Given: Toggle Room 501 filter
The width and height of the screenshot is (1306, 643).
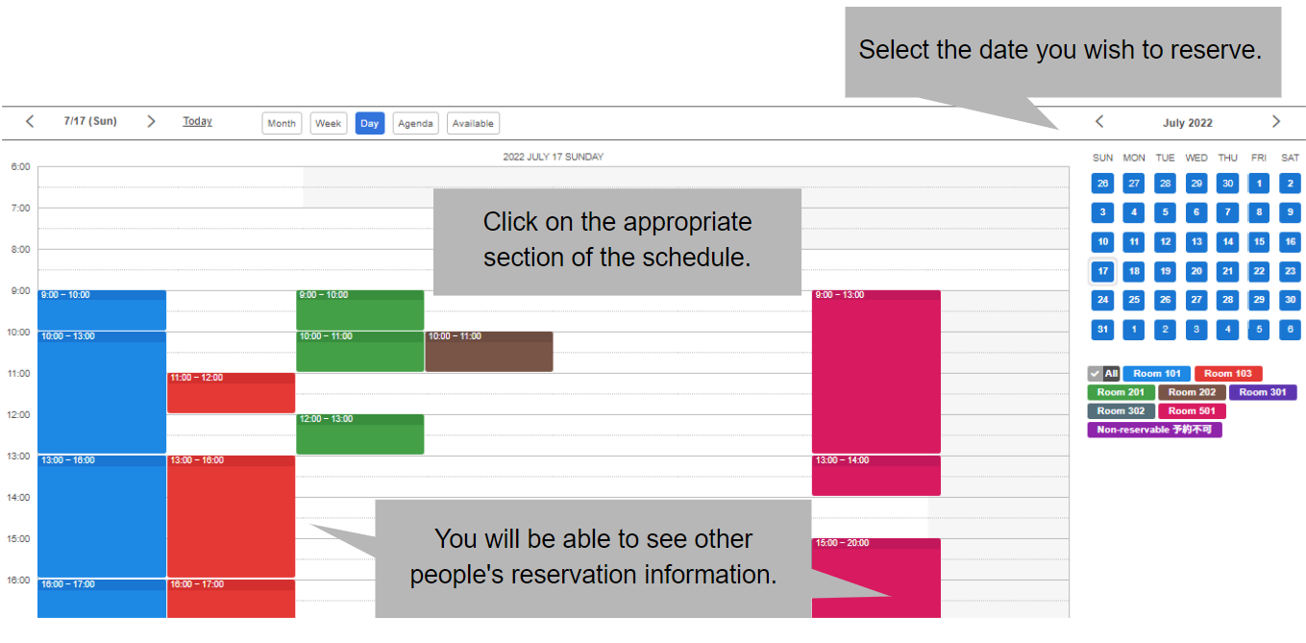Looking at the screenshot, I should [x=1192, y=411].
